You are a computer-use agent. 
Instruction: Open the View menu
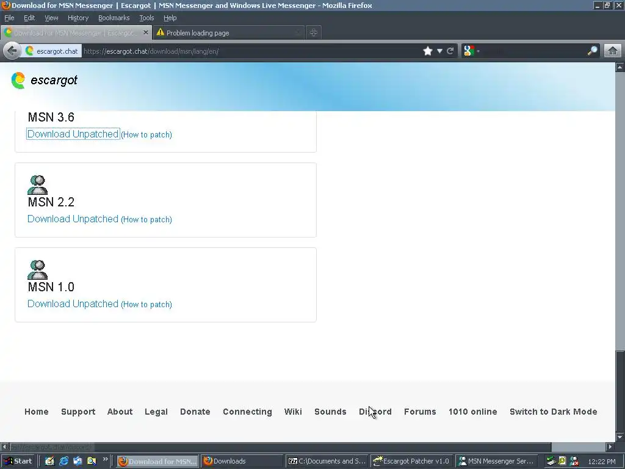click(x=51, y=18)
